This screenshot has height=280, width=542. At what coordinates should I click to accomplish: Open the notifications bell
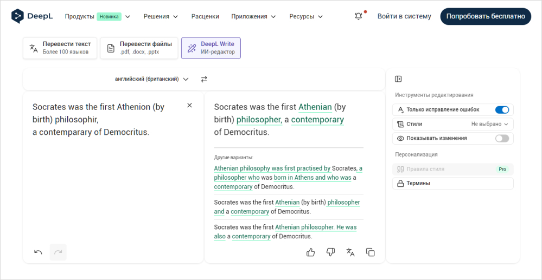coord(359,16)
